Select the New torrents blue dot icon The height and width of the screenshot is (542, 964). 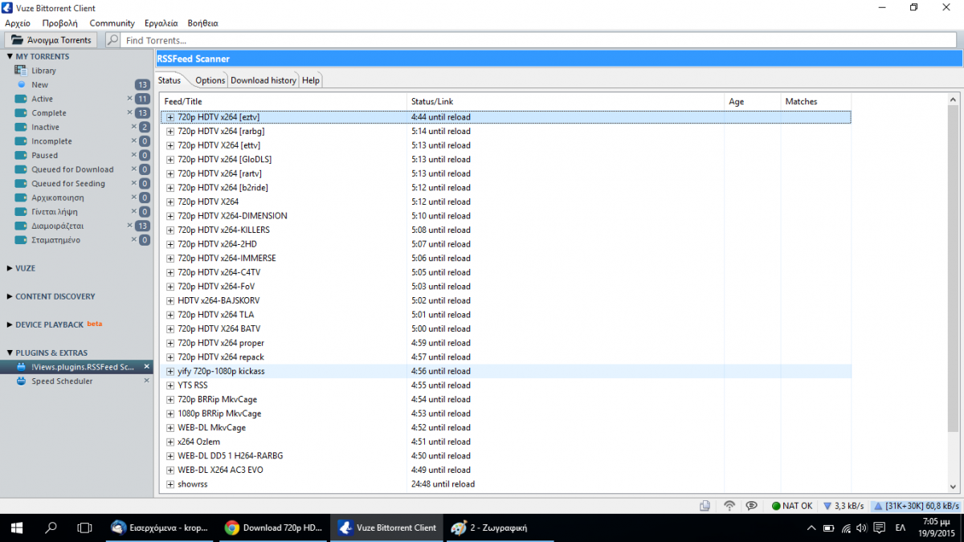tap(22, 84)
